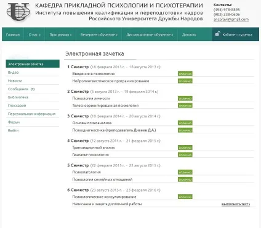Click grade badge for Психологическое консультирование
This screenshot has height=228, width=261.
(185, 197)
